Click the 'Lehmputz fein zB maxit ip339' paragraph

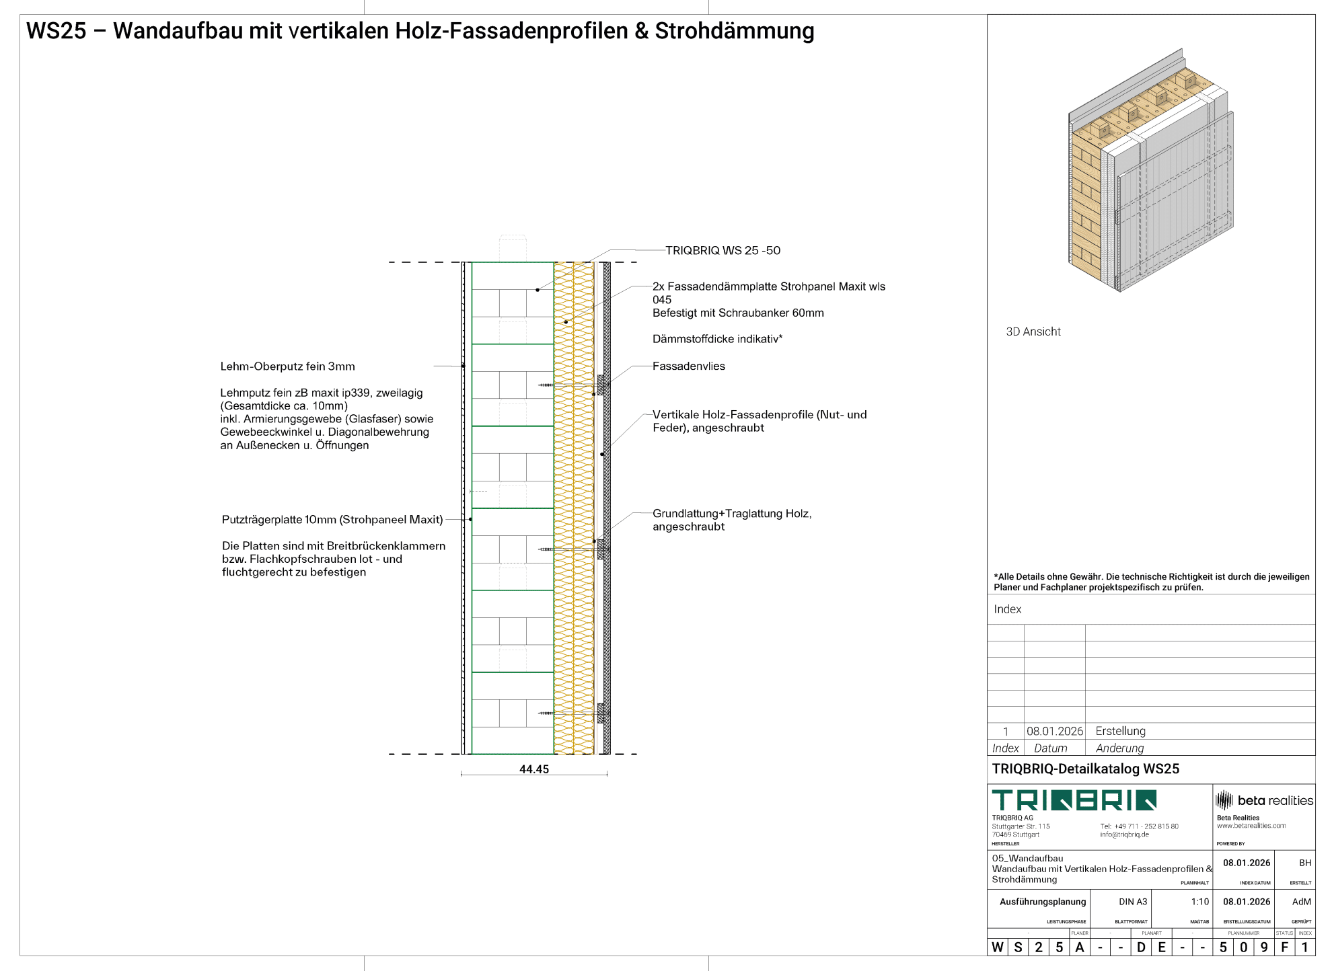pos(327,419)
